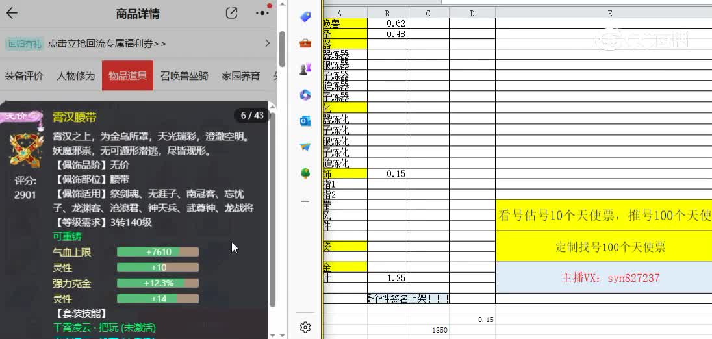This screenshot has width=712, height=339.
Task: Click the 【等级需求】3转140级 line
Action: pyautogui.click(x=102, y=222)
